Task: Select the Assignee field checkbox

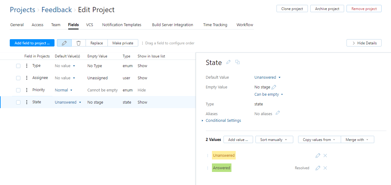Action: tap(18, 78)
